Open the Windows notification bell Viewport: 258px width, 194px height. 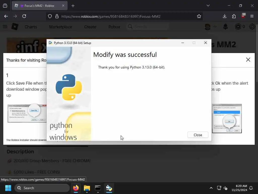[x=251, y=188]
